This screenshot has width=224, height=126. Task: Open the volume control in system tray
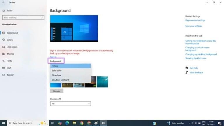point(196,123)
